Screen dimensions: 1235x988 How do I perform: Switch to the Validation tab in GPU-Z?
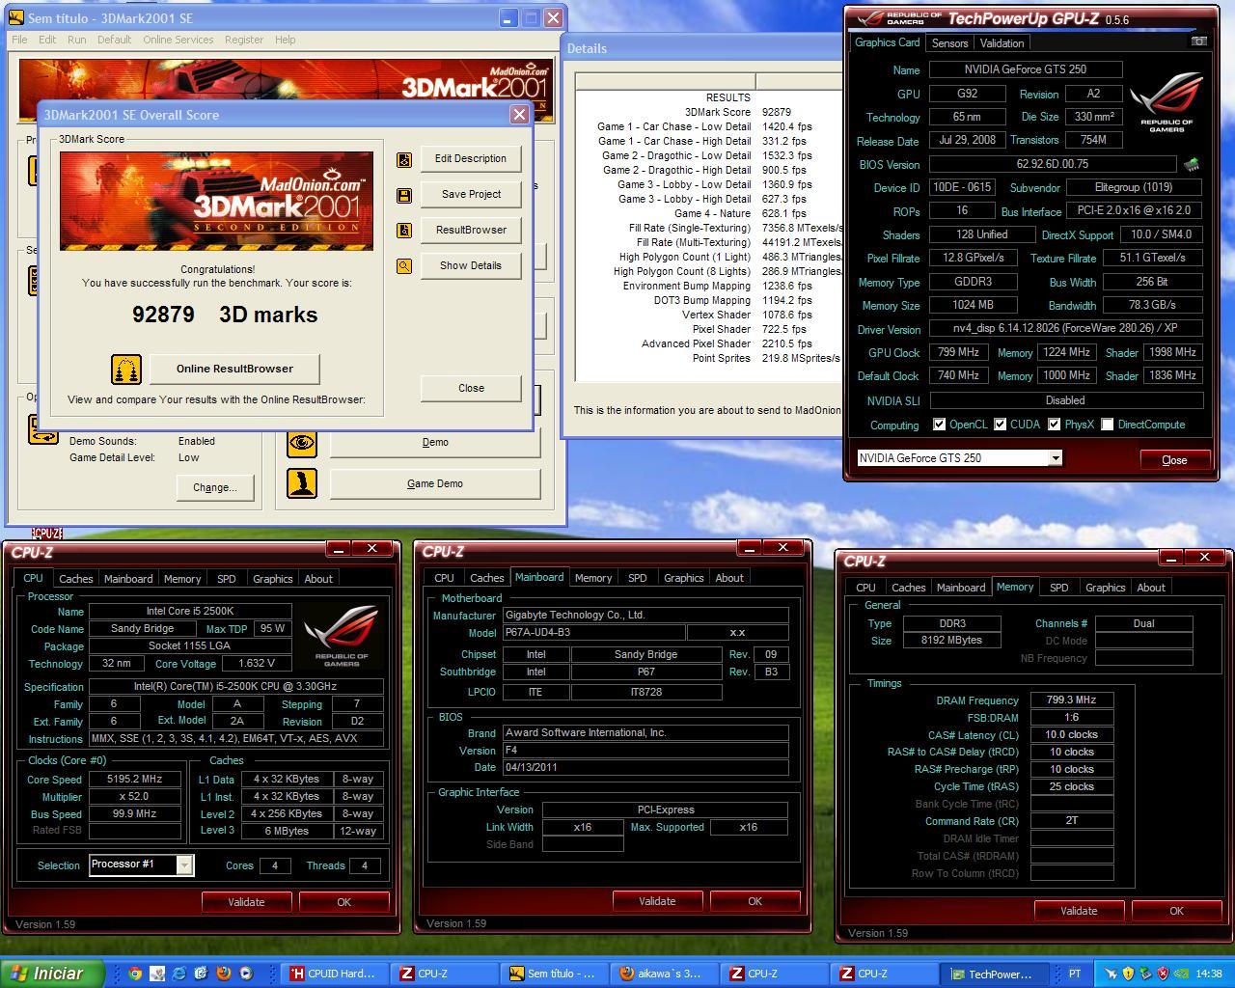(1002, 43)
